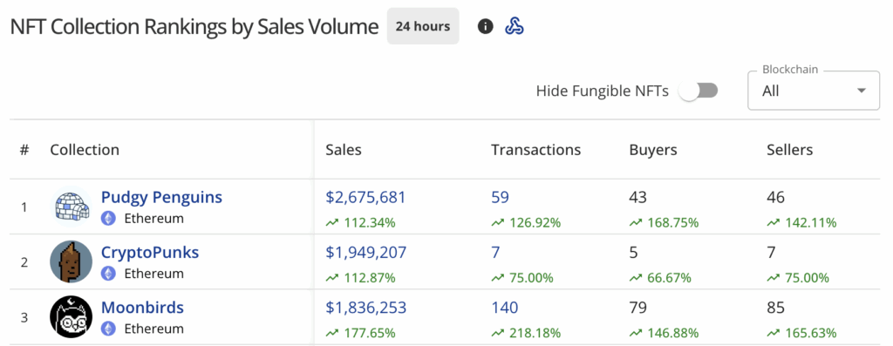Click Moonbirds sellers value 85
Image resolution: width=893 pixels, height=346 pixels.
coord(775,308)
